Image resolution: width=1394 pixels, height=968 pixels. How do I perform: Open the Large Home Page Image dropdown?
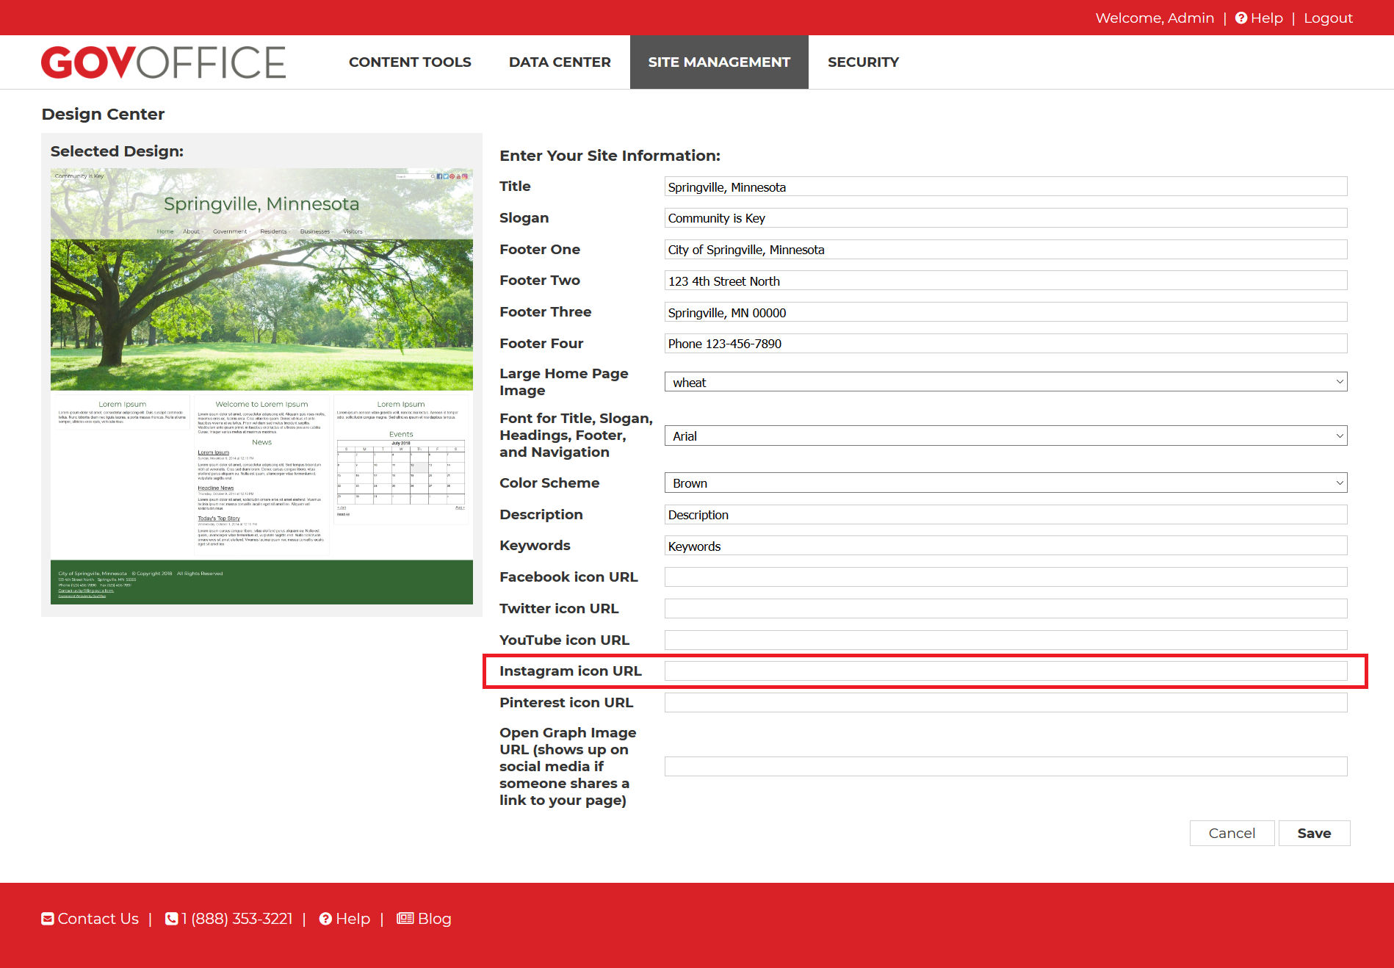(1005, 382)
